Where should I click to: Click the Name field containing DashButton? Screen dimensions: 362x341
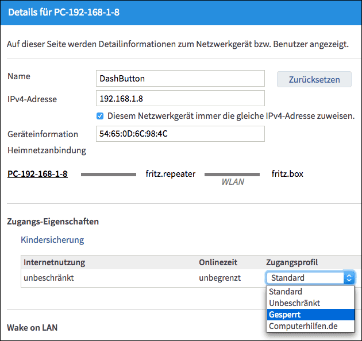[180, 79]
